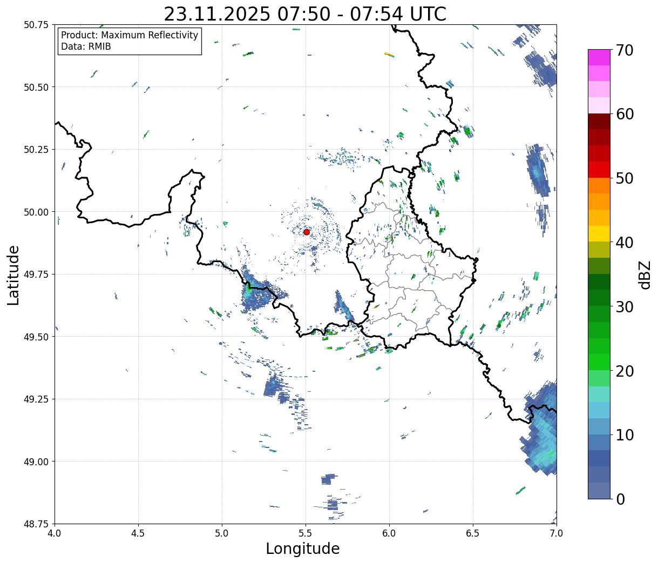This screenshot has width=658, height=562.
Task: Click the magenta top swatch of the colorbar
Action: [x=599, y=57]
